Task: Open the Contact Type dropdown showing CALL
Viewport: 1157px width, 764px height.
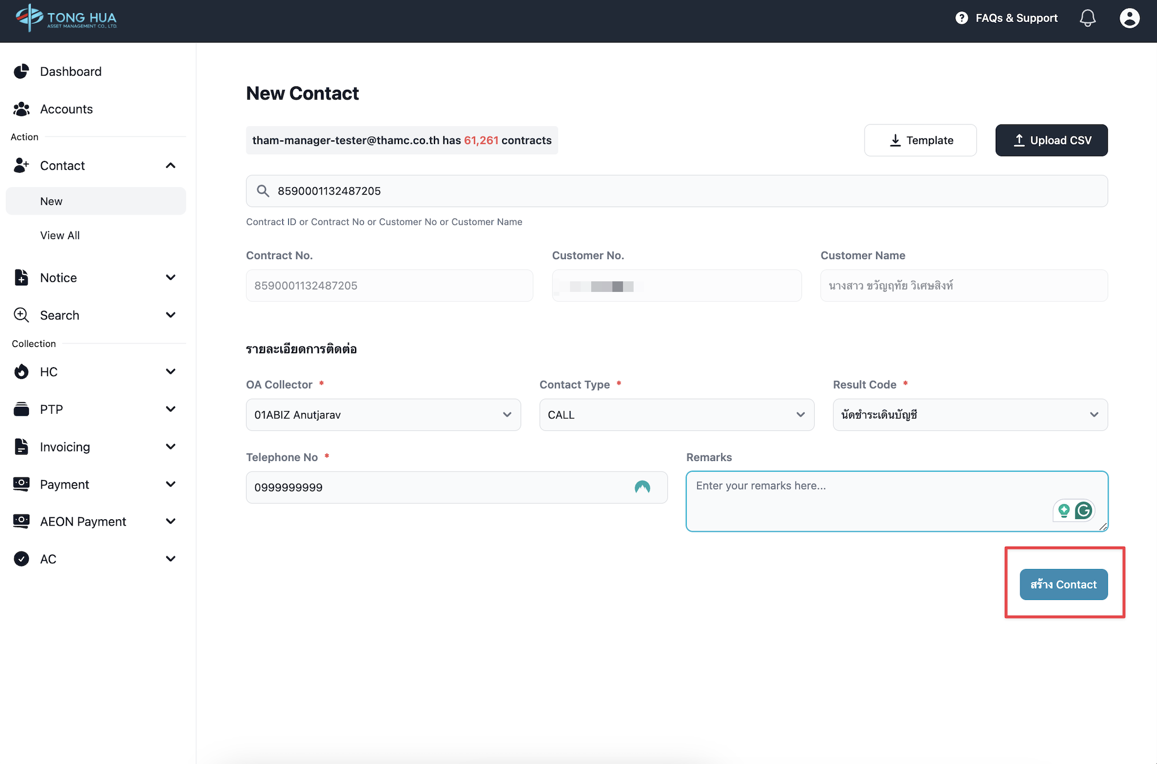Action: (676, 415)
